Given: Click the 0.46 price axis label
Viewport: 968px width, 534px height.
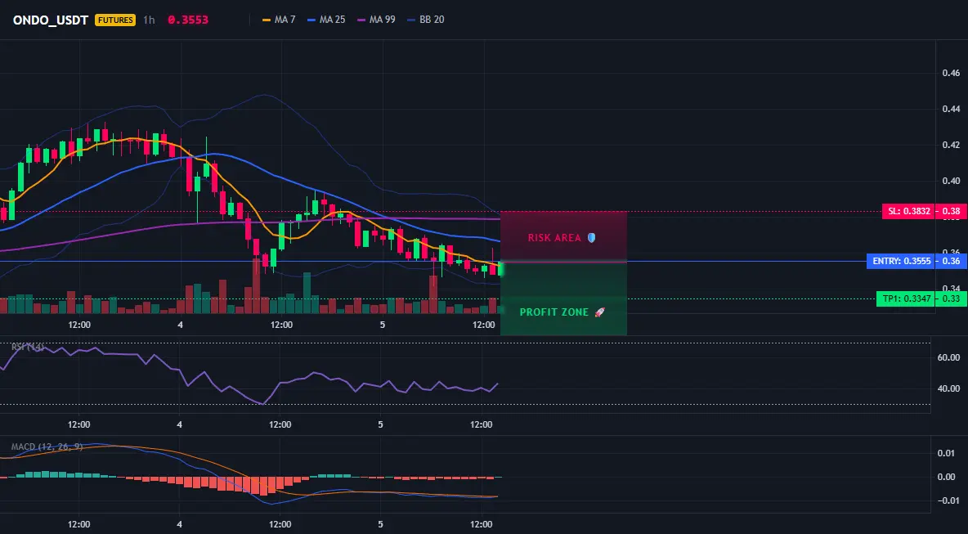Looking at the screenshot, I should click(x=951, y=73).
